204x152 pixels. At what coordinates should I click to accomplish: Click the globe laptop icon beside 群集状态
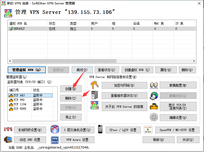click(154, 96)
